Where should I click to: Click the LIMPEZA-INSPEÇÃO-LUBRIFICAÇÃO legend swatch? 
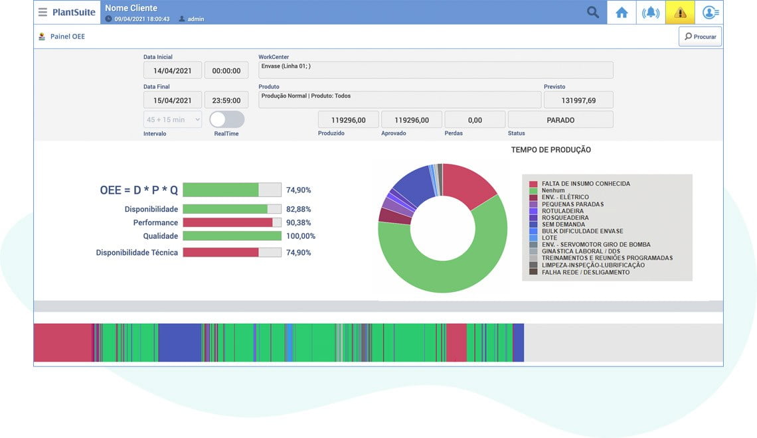pyautogui.click(x=533, y=265)
